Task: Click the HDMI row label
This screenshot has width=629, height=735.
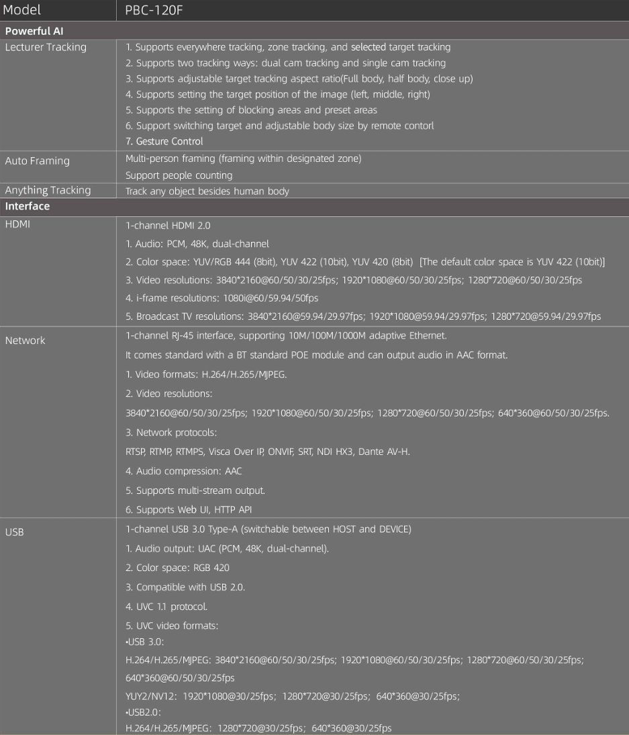Action: [x=18, y=224]
